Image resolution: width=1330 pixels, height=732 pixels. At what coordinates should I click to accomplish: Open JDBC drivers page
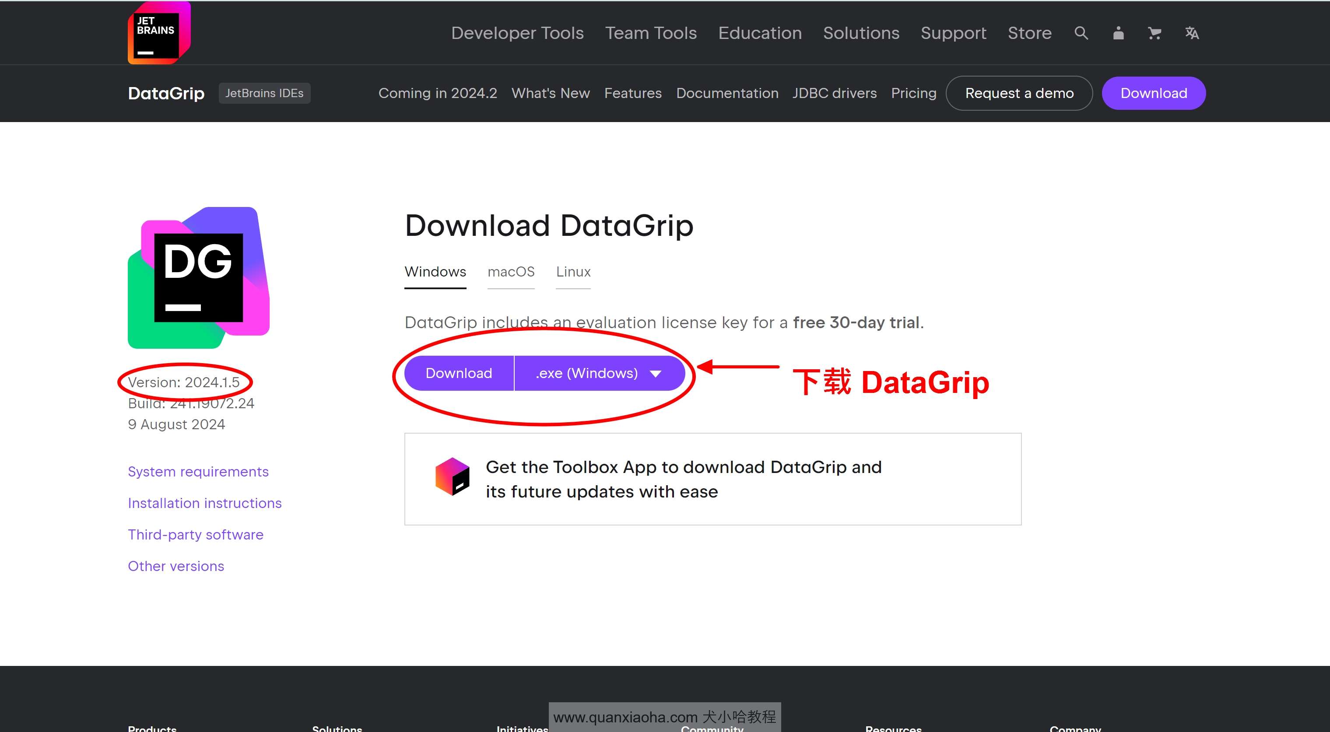[x=834, y=94]
